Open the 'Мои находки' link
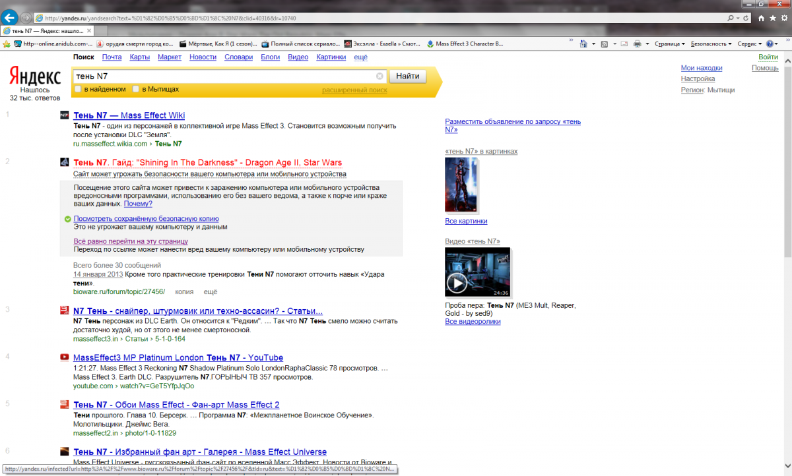Image resolution: width=792 pixels, height=476 pixels. (x=702, y=68)
